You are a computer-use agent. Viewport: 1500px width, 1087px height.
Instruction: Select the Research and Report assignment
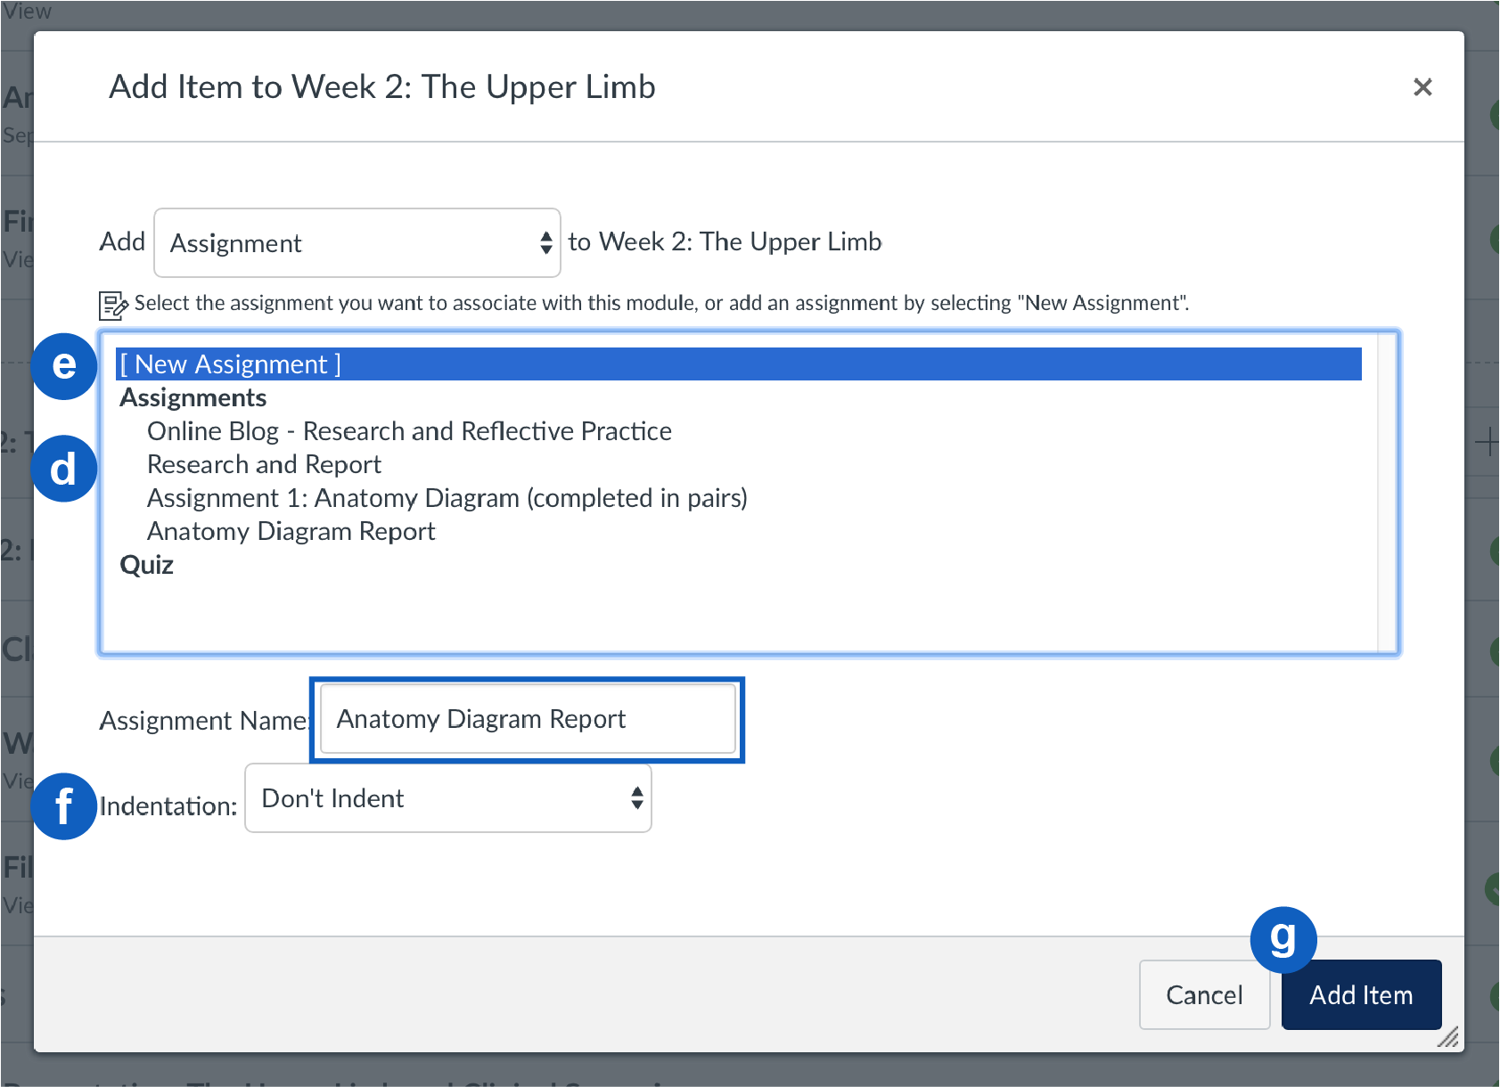[x=264, y=464]
